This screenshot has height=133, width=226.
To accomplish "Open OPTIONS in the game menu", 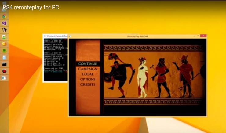I will [88, 79].
